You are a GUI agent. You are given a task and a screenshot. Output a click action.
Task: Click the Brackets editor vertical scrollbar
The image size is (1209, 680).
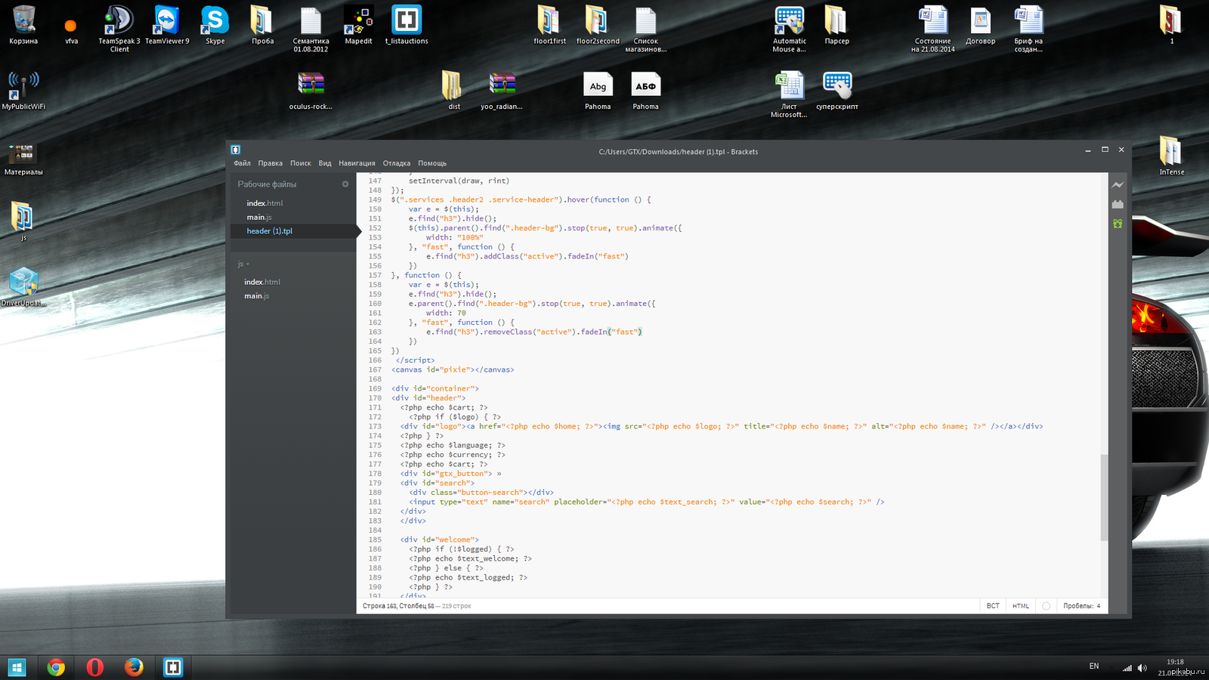pos(1104,497)
